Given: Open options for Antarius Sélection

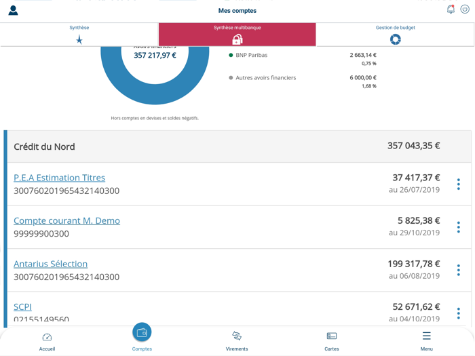Looking at the screenshot, I should click(459, 270).
